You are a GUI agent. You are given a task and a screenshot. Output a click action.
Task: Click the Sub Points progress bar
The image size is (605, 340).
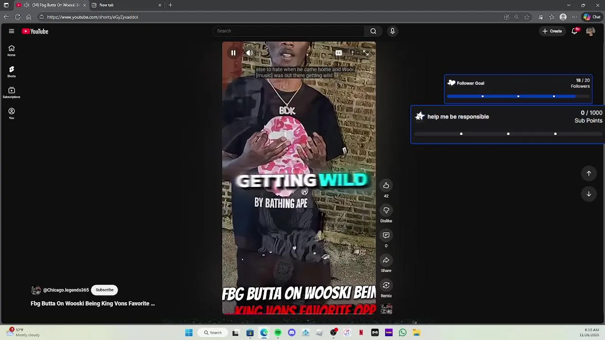pos(508,134)
